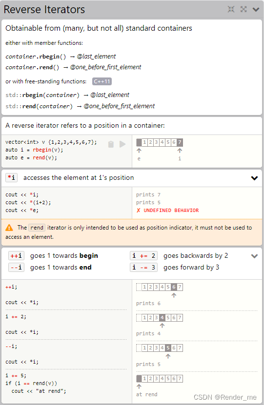Click highlighted cell 4 in the 'prints 4' diagram
Image resolution: width=264 pixels, height=405 pixels.
(x=162, y=317)
